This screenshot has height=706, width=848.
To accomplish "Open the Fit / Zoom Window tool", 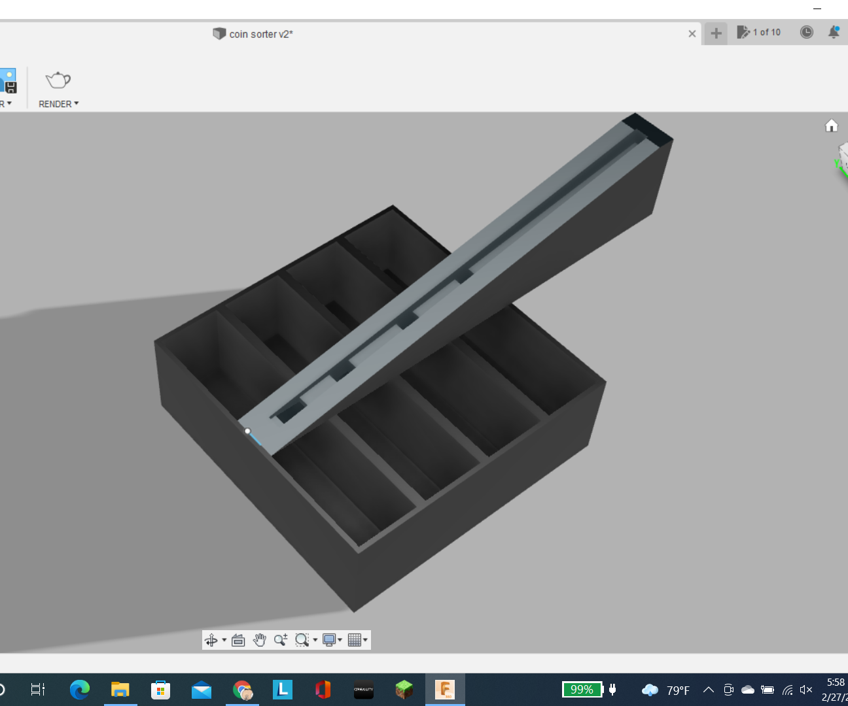I will (302, 640).
